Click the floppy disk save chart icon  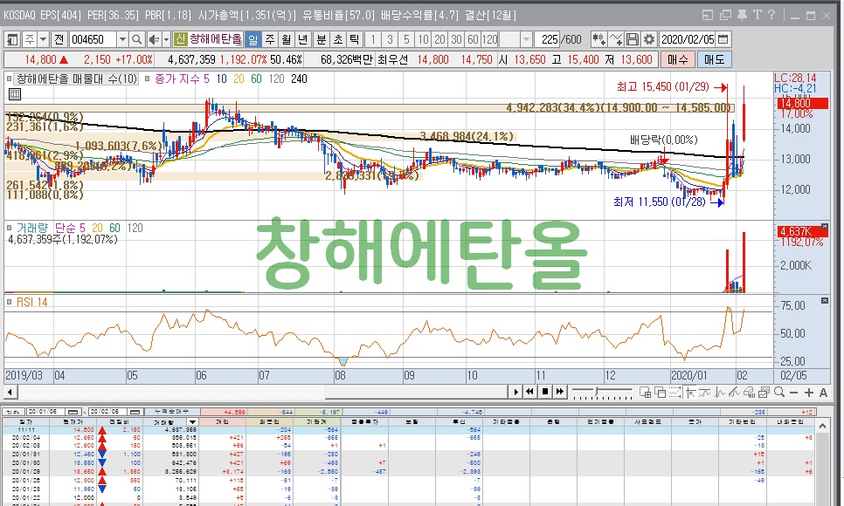point(633,39)
